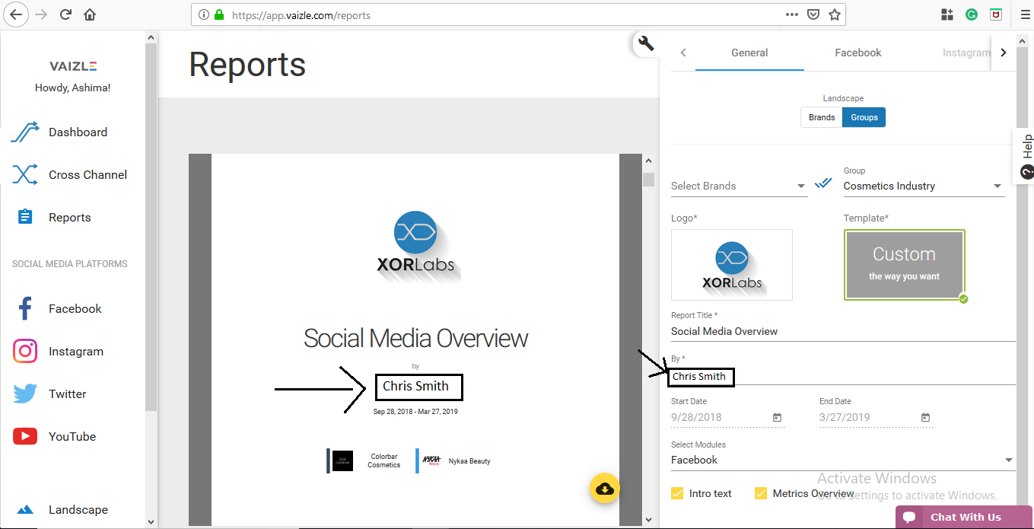1034x529 pixels.
Task: Switch to the Instagram tab
Action: click(x=966, y=53)
